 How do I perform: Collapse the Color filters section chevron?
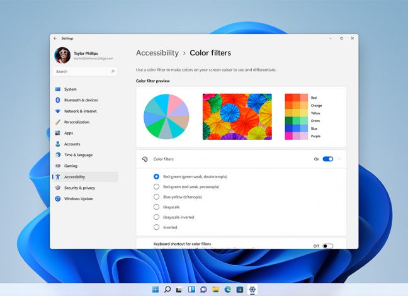point(340,159)
